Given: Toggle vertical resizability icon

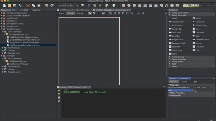Looking at the screenshot, I should coord(143,13).
